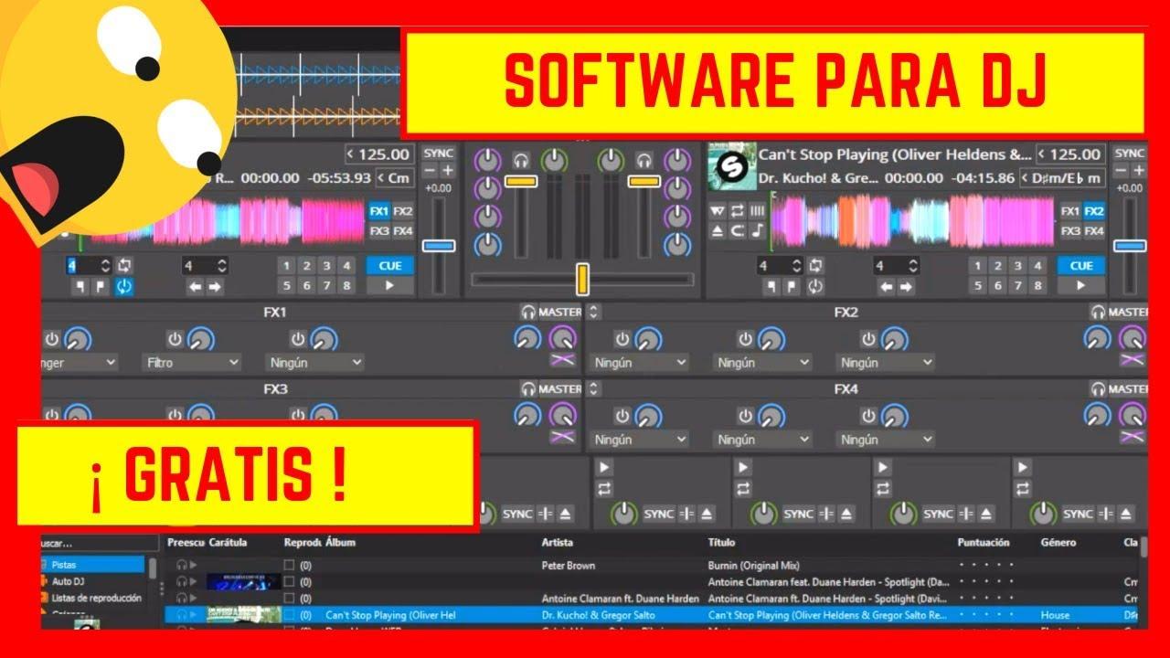Activate the left deck beatloop icon
The height and width of the screenshot is (658, 1170).
[124, 266]
